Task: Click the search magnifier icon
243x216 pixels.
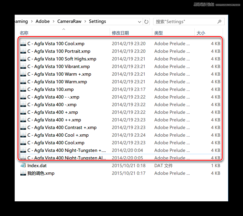Action: 219,21
